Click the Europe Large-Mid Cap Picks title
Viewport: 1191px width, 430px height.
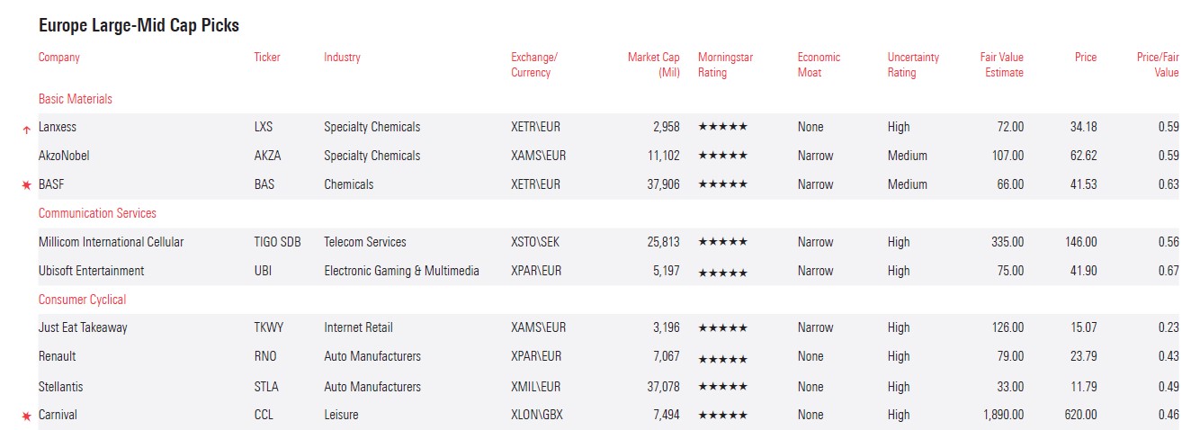tap(139, 25)
